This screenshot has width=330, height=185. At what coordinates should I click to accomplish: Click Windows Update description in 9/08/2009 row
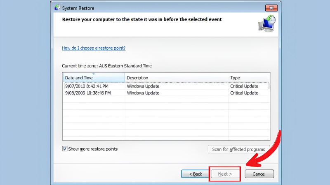(x=143, y=93)
